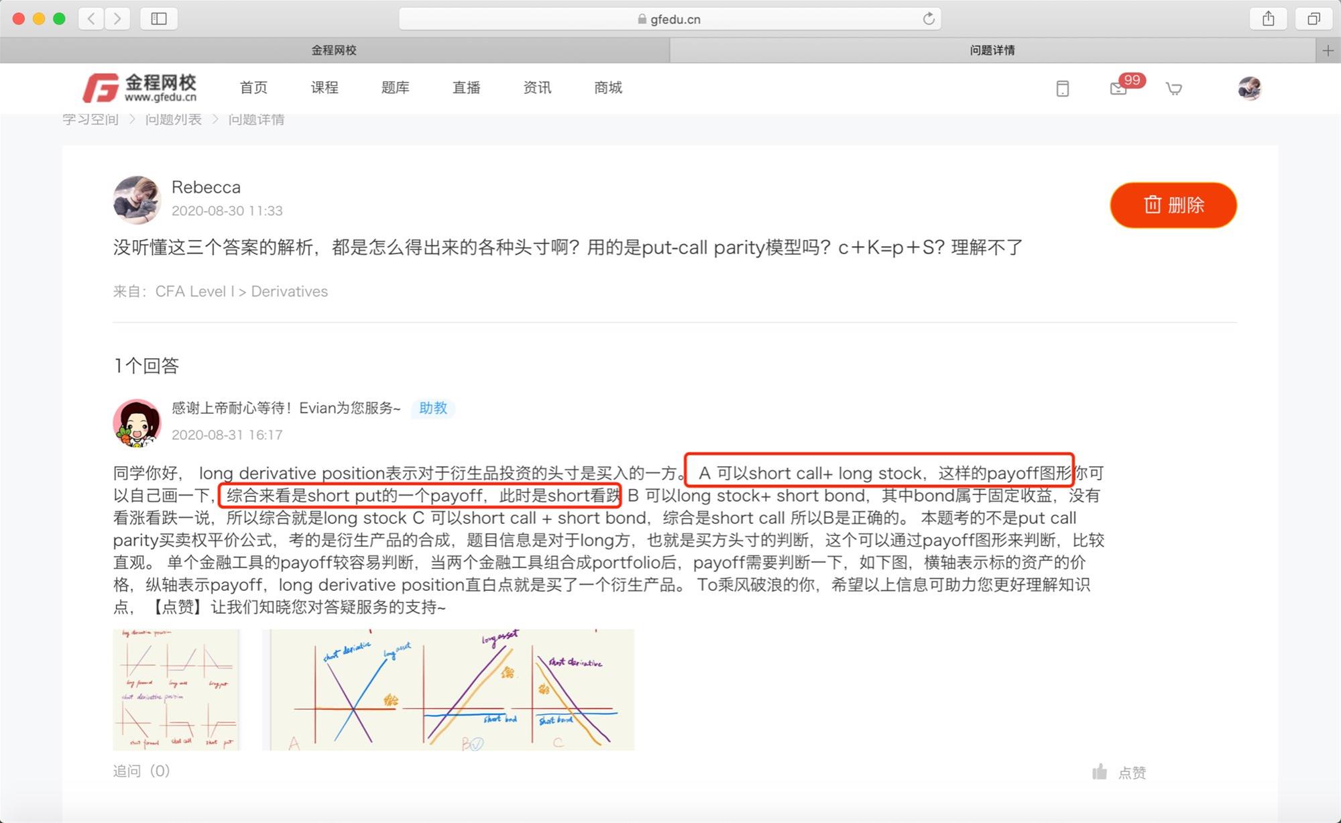The image size is (1341, 823).
Task: Open the small payoff diagrams thumbnail
Action: (176, 690)
